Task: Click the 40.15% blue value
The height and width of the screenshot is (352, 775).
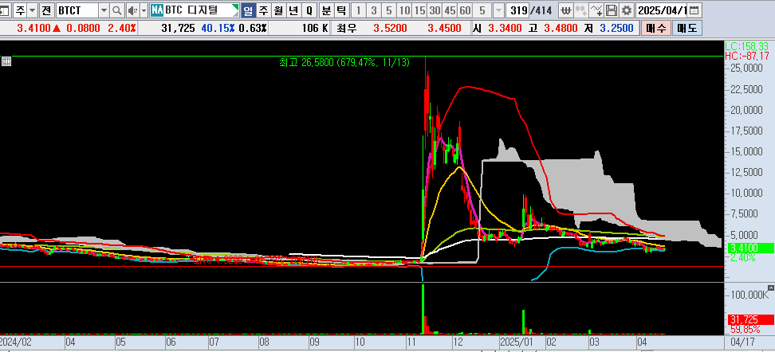Action: coord(218,28)
